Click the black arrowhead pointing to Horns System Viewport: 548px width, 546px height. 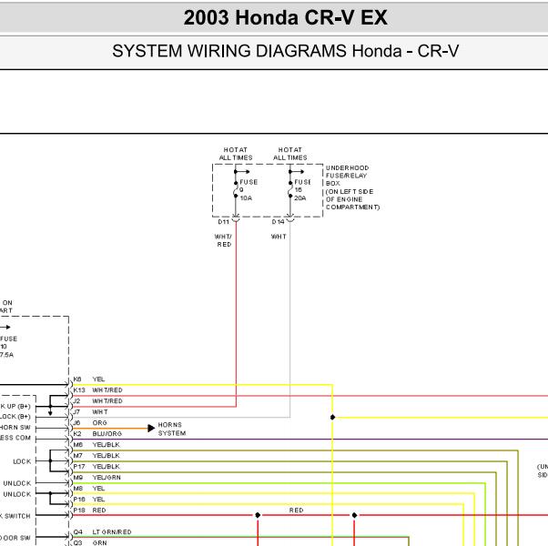click(x=151, y=428)
